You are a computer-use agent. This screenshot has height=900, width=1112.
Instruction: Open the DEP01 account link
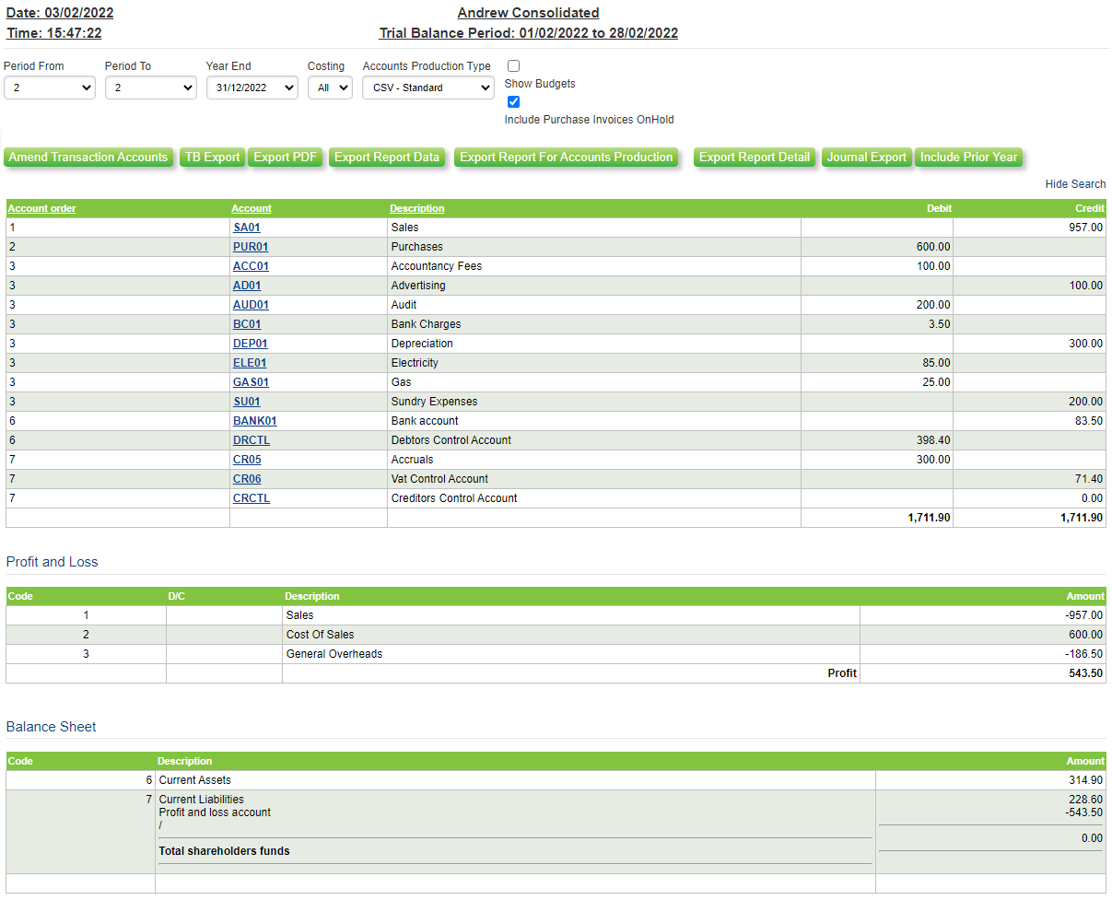251,344
